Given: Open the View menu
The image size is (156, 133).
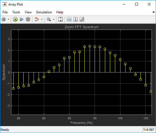Looking at the screenshot, I should (28, 12).
